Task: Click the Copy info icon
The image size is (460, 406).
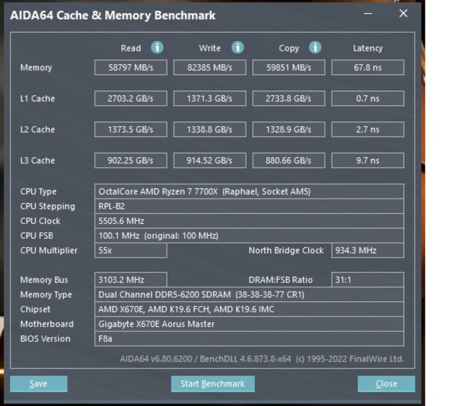Action: tap(315, 48)
